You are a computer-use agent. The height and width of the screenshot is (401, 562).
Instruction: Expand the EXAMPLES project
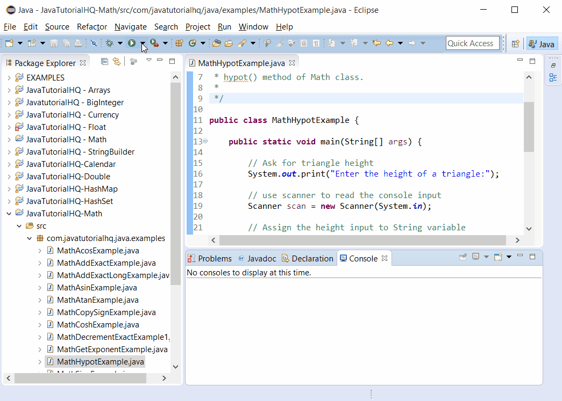[x=9, y=78]
